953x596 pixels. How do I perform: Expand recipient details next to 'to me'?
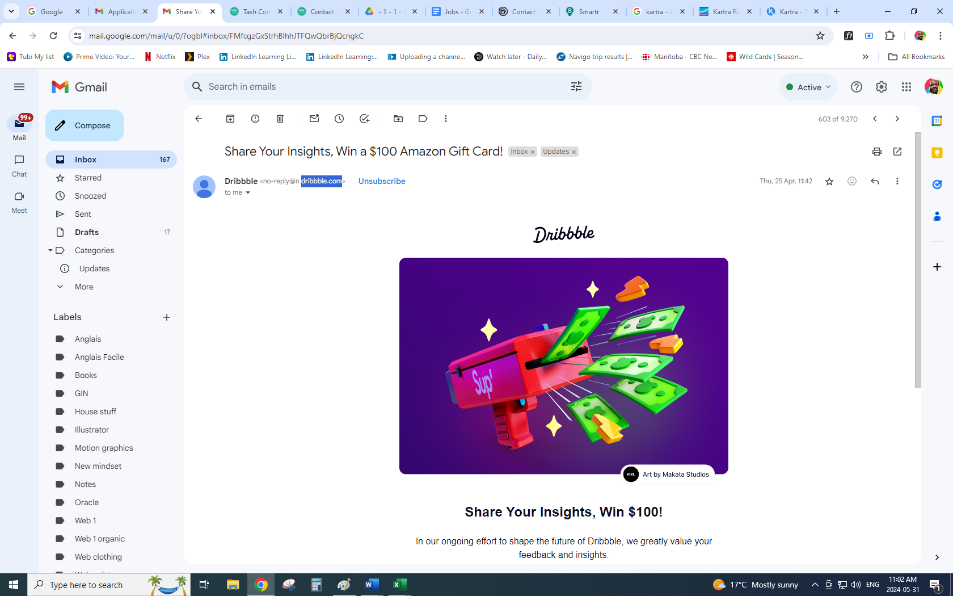(x=248, y=193)
